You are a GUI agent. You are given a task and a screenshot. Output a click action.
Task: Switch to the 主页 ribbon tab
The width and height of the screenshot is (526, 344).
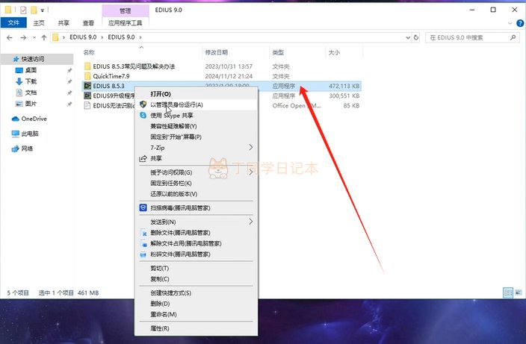point(39,23)
